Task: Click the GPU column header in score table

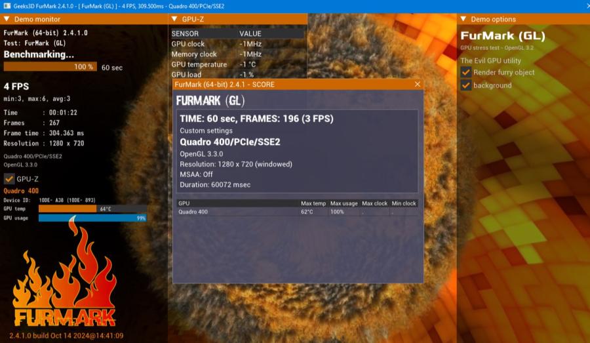Action: [x=184, y=203]
